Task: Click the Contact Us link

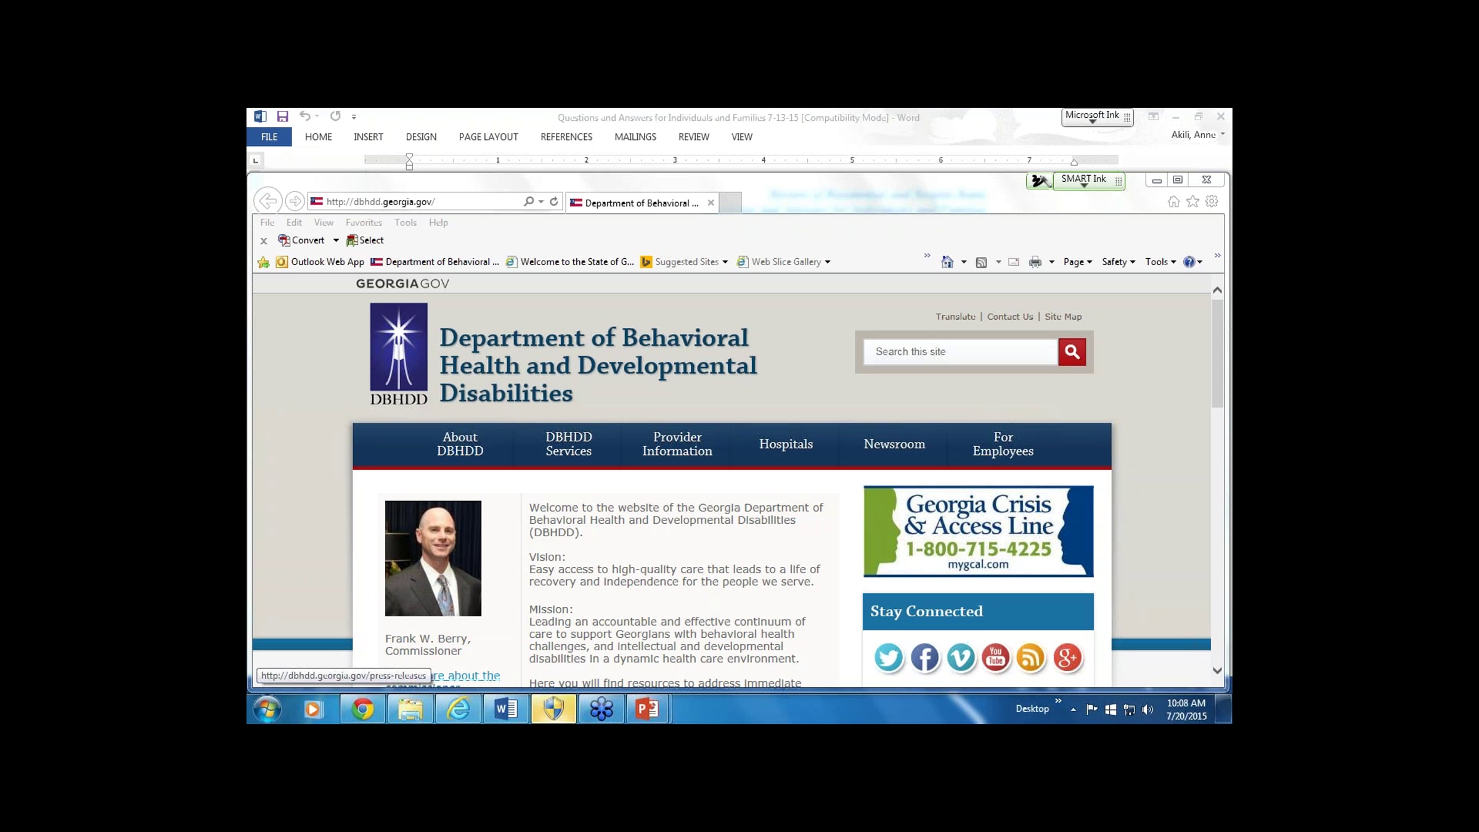Action: pyautogui.click(x=1010, y=317)
